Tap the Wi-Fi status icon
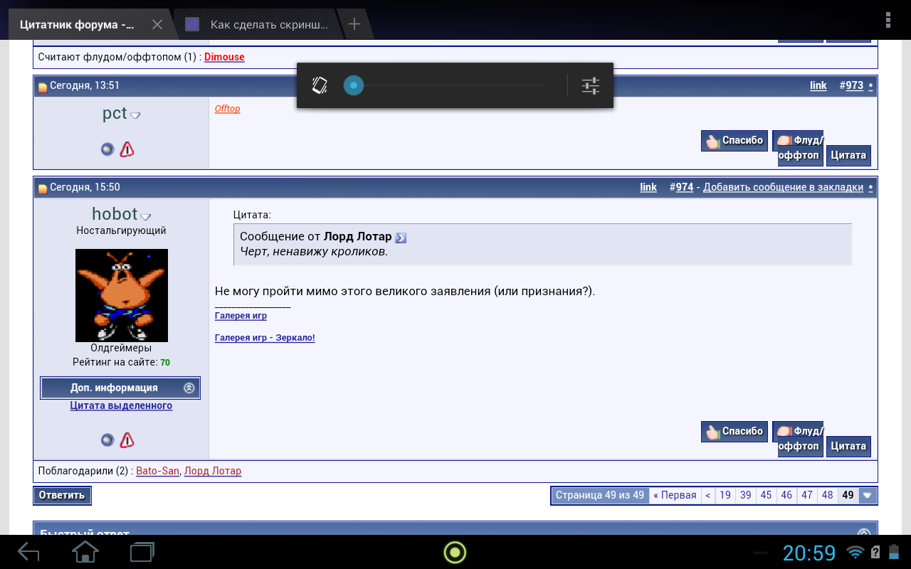Screen dimensions: 911x569 pos(855,552)
